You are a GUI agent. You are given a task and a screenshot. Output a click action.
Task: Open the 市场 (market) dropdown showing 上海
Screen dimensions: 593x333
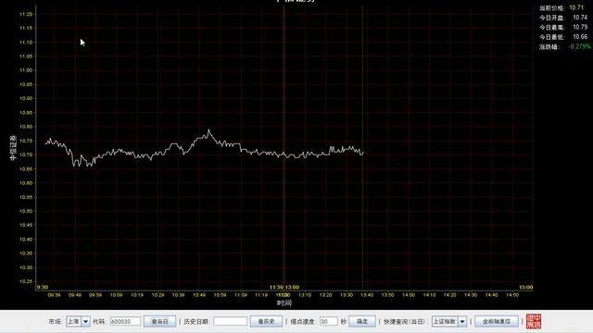[78, 321]
